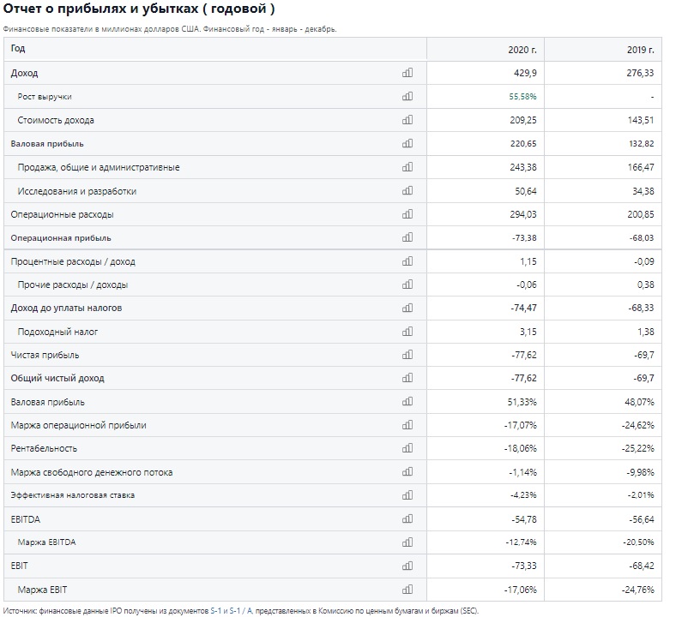Show chart for Рентабельность row
The image size is (676, 617).
407,448
